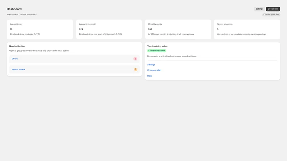This screenshot has height=161, width=287.
Task: Open Settings link under invoicing setup
Action: pos(151,65)
